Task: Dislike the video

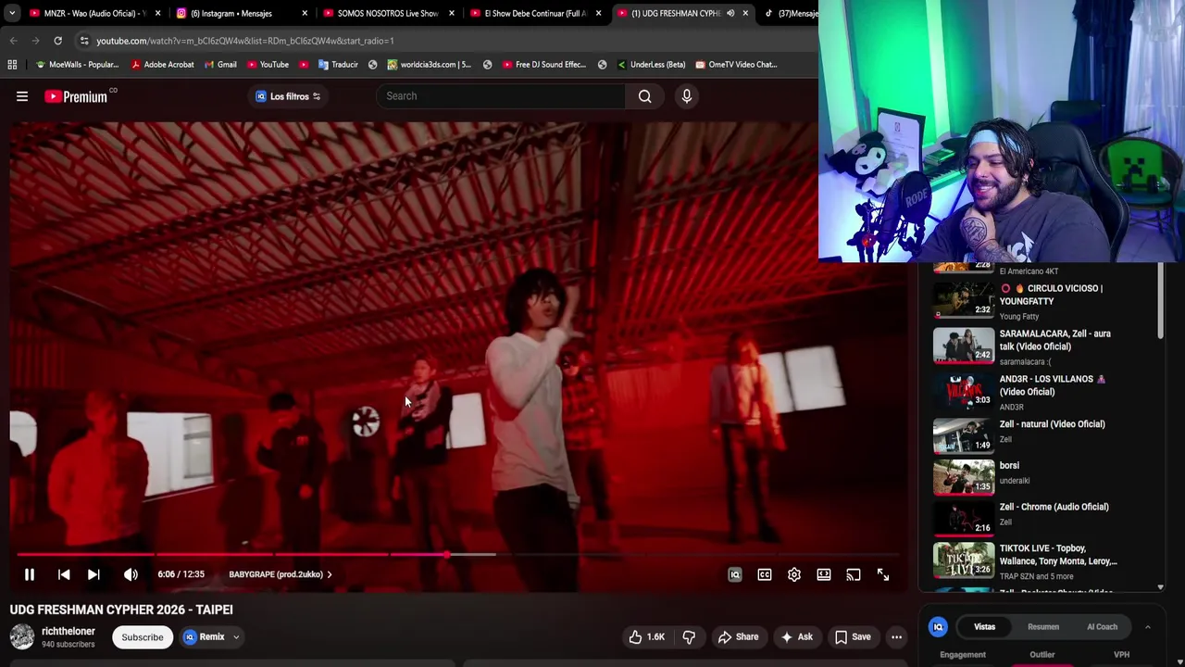Action: (x=689, y=637)
